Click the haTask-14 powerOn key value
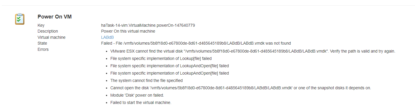The image size is (415, 111). point(148,25)
